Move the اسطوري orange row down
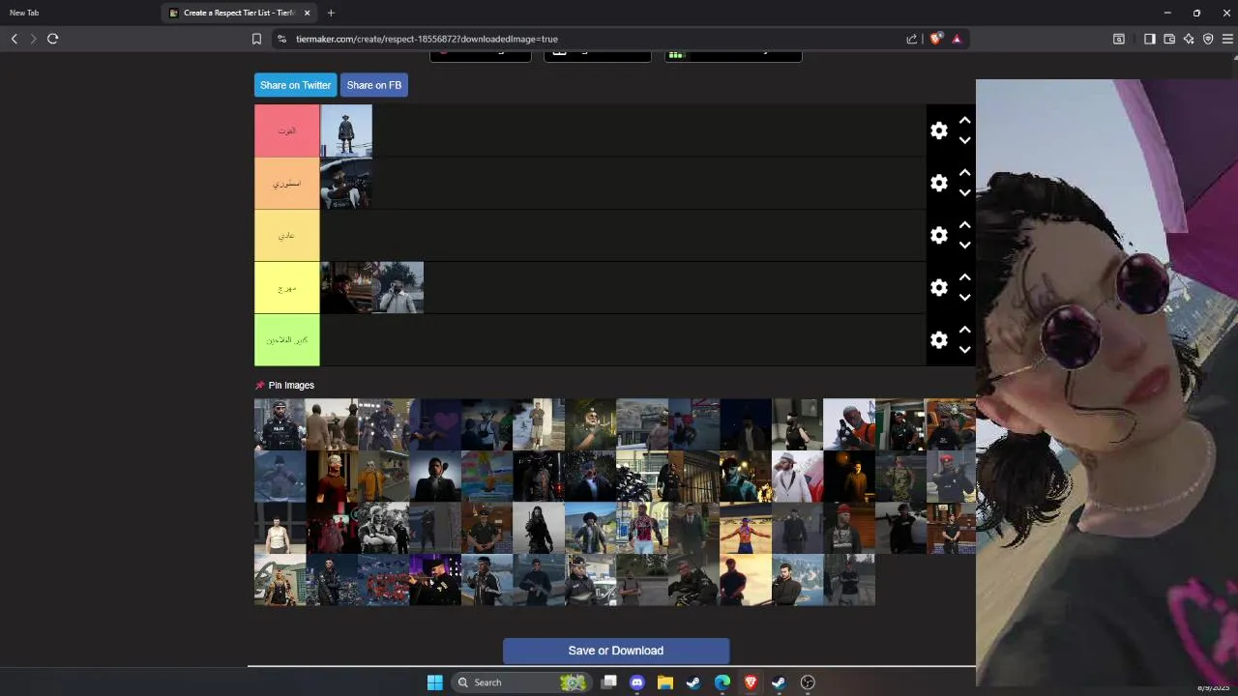Viewport: 1238px width, 696px height. coord(964,193)
